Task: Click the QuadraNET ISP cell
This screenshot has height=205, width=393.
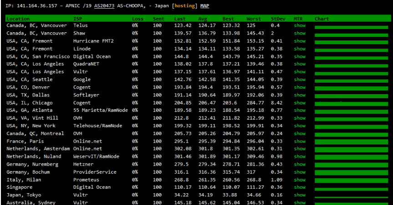Action: point(86,64)
